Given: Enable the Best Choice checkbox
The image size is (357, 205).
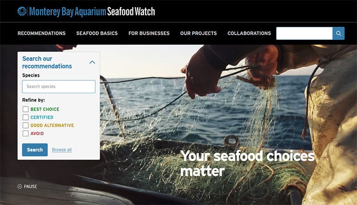Looking at the screenshot, I should point(25,109).
